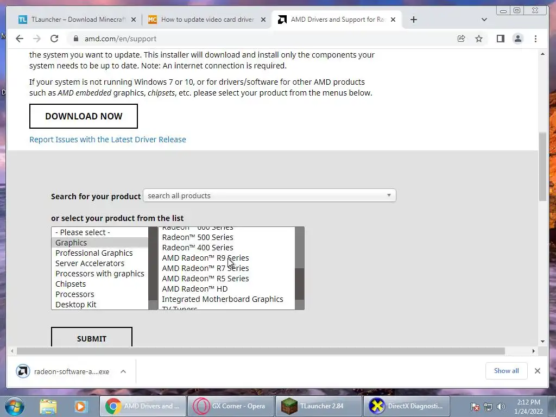This screenshot has width=556, height=417.
Task: Open Report Issues with the Latest Driver Release
Action: pyautogui.click(x=108, y=140)
